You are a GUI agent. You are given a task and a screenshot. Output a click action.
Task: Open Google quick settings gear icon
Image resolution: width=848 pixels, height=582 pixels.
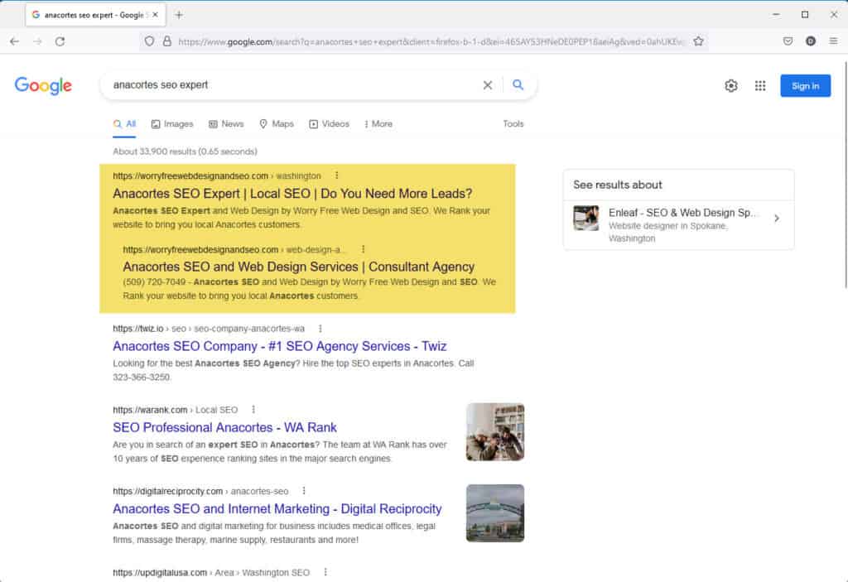731,85
